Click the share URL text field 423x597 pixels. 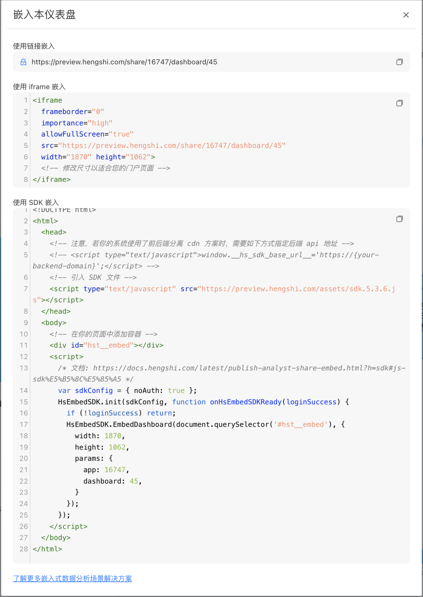pyautogui.click(x=211, y=62)
